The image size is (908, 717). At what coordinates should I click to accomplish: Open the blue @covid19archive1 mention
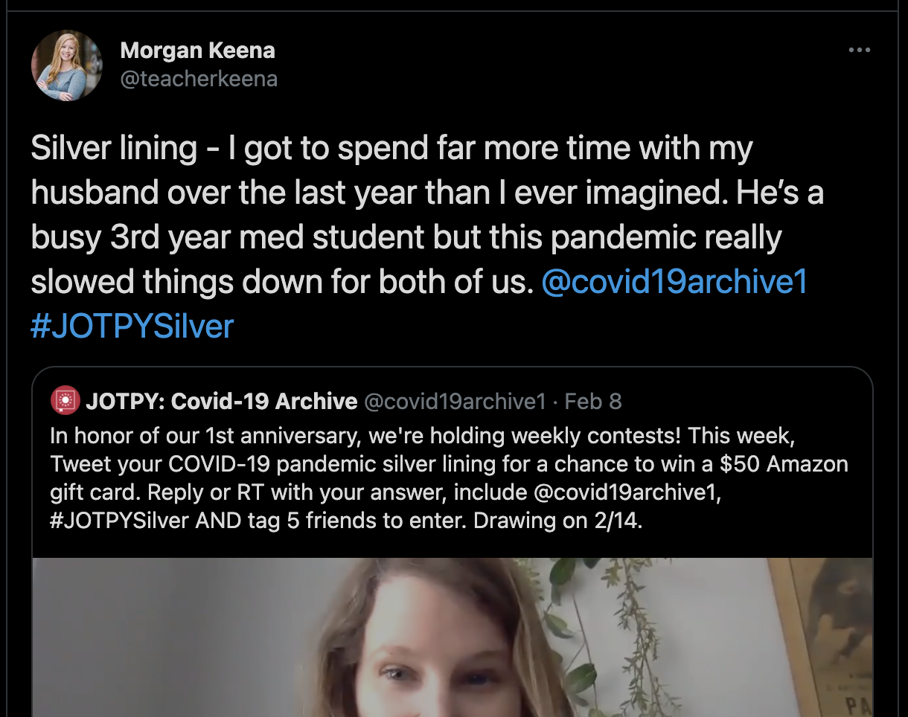(x=674, y=282)
